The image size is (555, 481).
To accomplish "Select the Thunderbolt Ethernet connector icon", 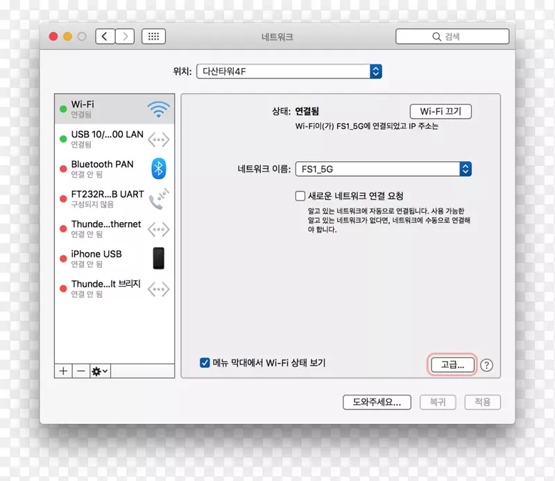I will click(158, 229).
